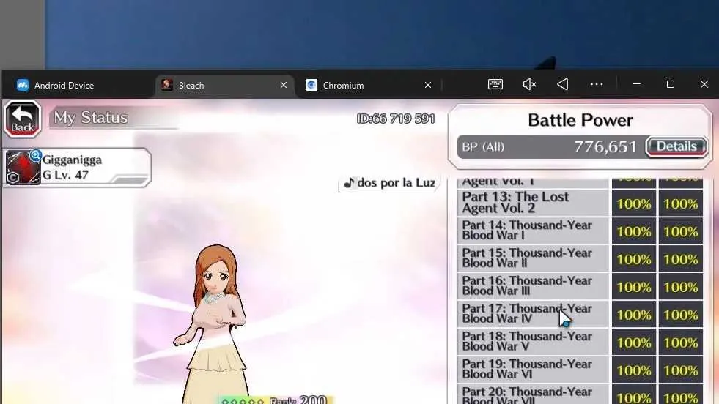
Task: Select Part 13: The Lost Agent Vol. 2
Action: coord(533,203)
